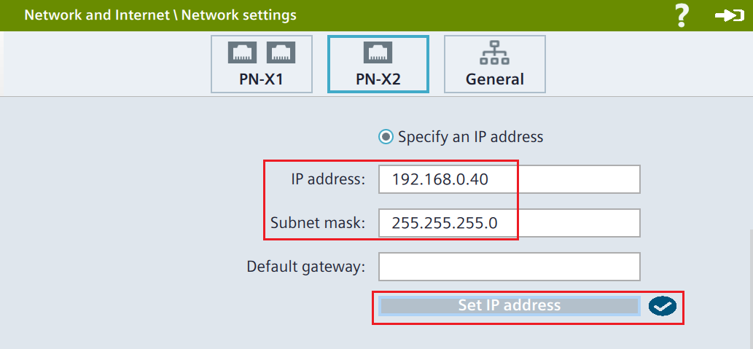This screenshot has height=349, width=753.
Task: Click the blue checkmark confirmation icon
Action: [662, 307]
